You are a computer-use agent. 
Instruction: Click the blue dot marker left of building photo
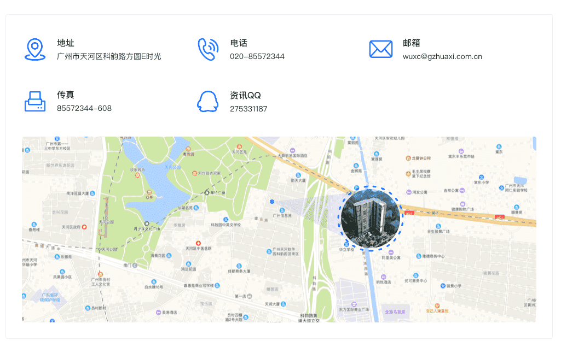272,202
